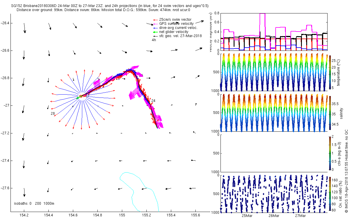Screen dimensions: 350x219
Task: Click the '28' label near the projection fan
Action: (x=53, y=113)
